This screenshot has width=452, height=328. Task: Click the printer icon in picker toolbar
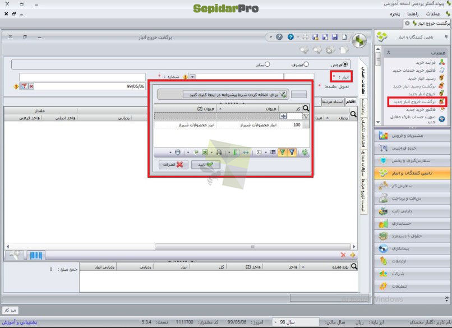point(219,152)
